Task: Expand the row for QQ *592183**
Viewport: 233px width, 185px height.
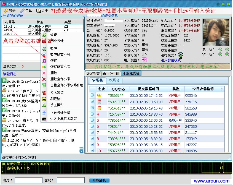Action: [x=92, y=101]
